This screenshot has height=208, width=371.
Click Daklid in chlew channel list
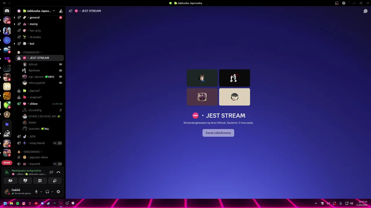click(x=43, y=122)
